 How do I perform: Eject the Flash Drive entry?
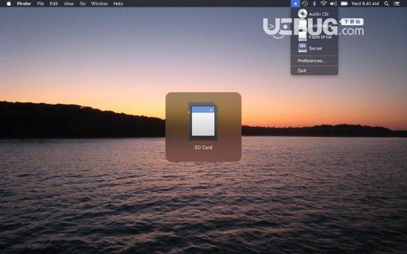click(314, 37)
